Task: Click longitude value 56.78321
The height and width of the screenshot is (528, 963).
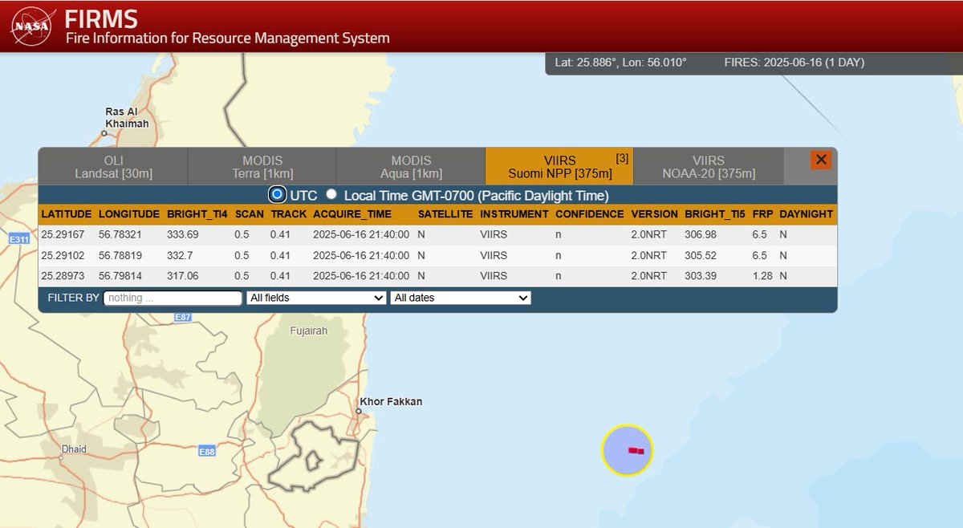Action: pos(121,235)
